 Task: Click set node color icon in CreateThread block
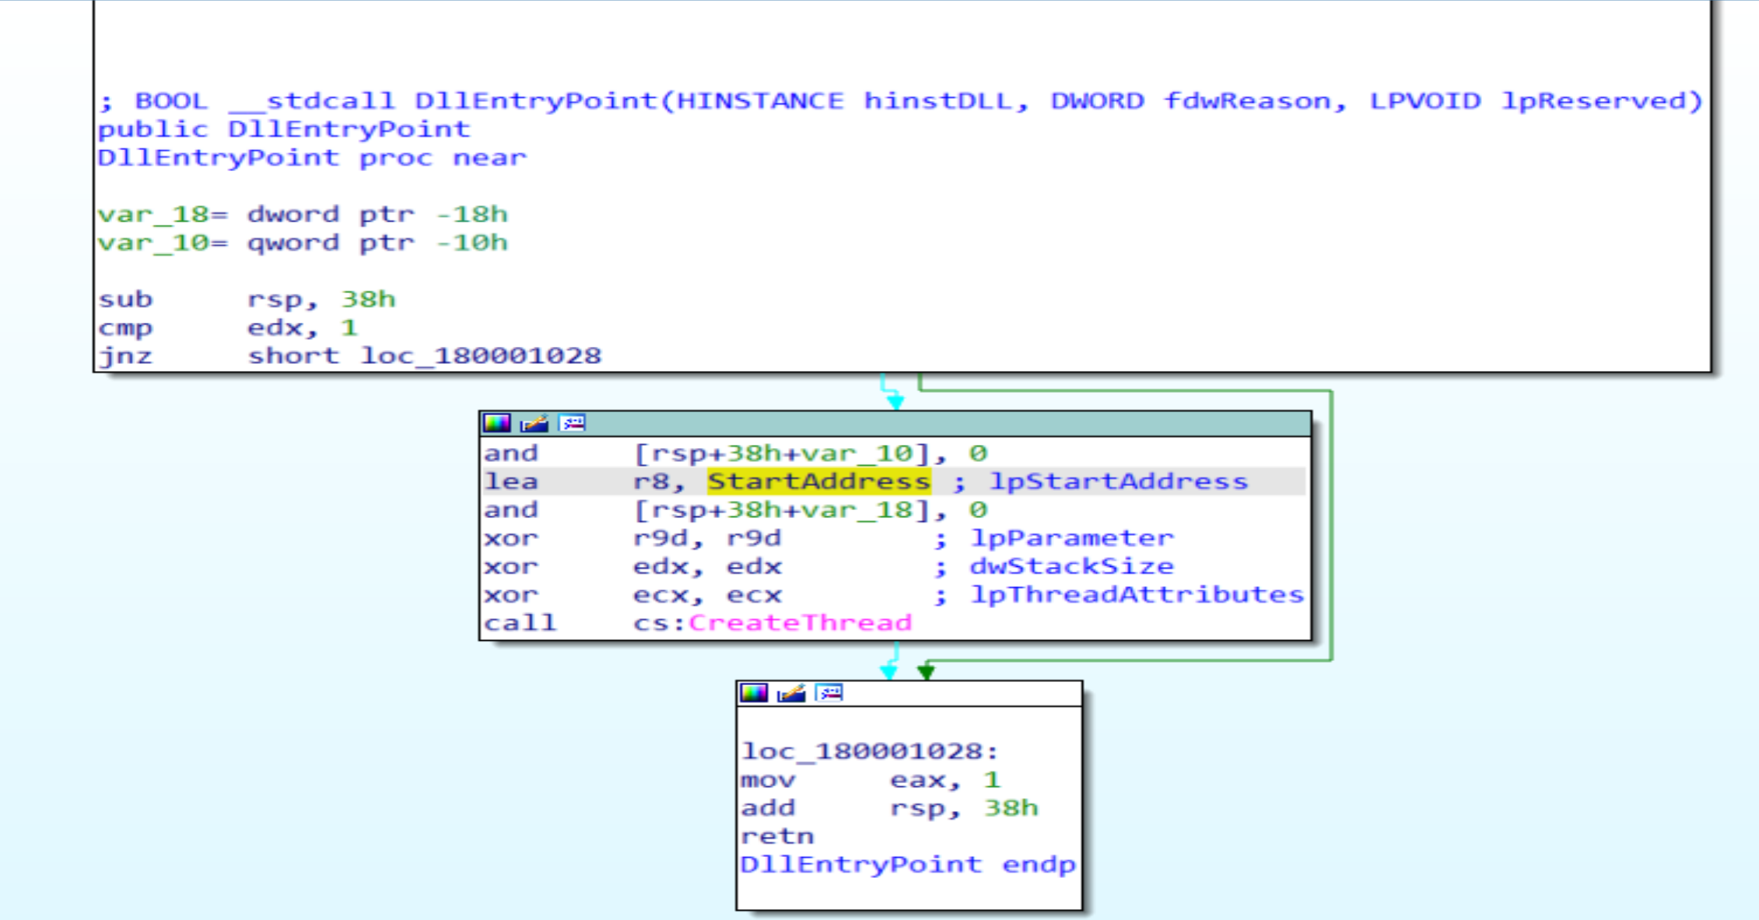[497, 423]
